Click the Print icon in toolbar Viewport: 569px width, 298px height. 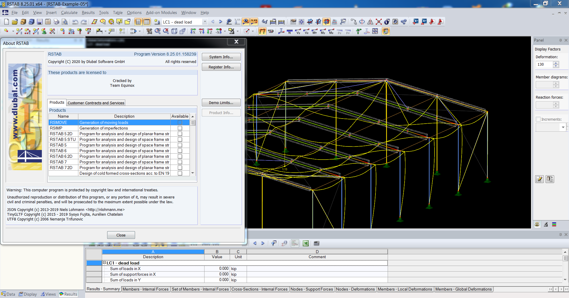[x=56, y=22]
